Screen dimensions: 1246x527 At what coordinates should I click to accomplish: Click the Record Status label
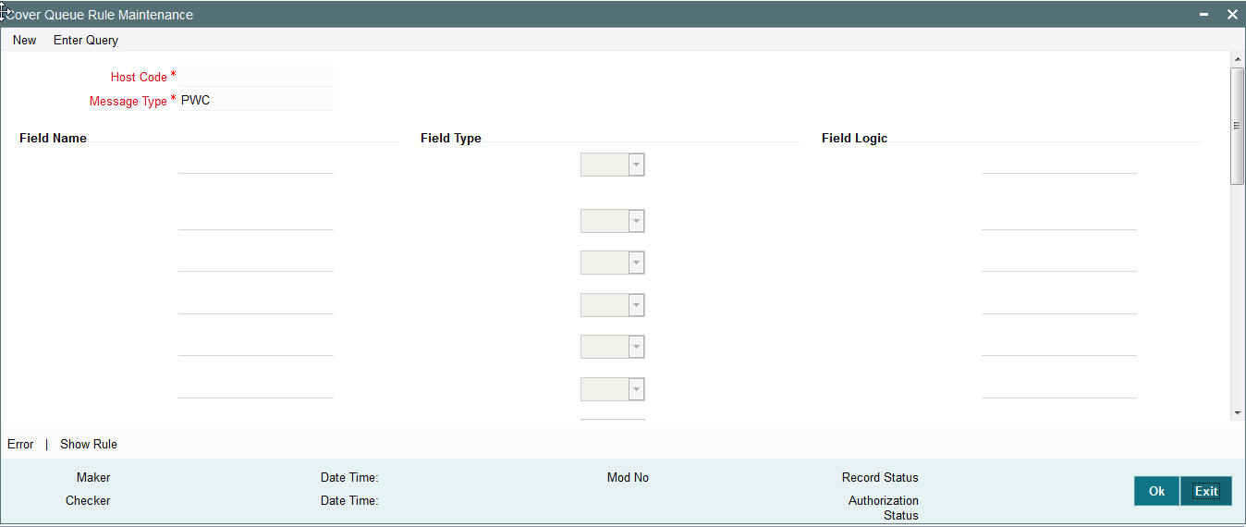(x=880, y=478)
